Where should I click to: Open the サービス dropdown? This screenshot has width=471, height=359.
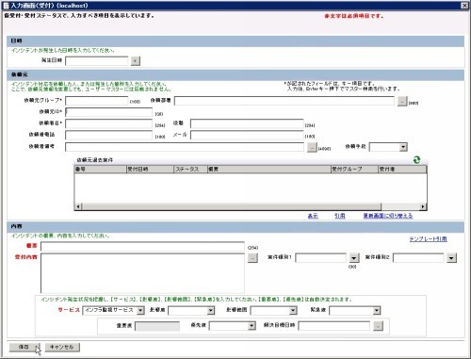pyautogui.click(x=140, y=310)
